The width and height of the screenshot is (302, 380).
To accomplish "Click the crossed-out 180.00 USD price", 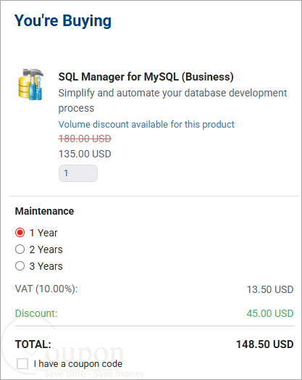I will tap(85, 139).
